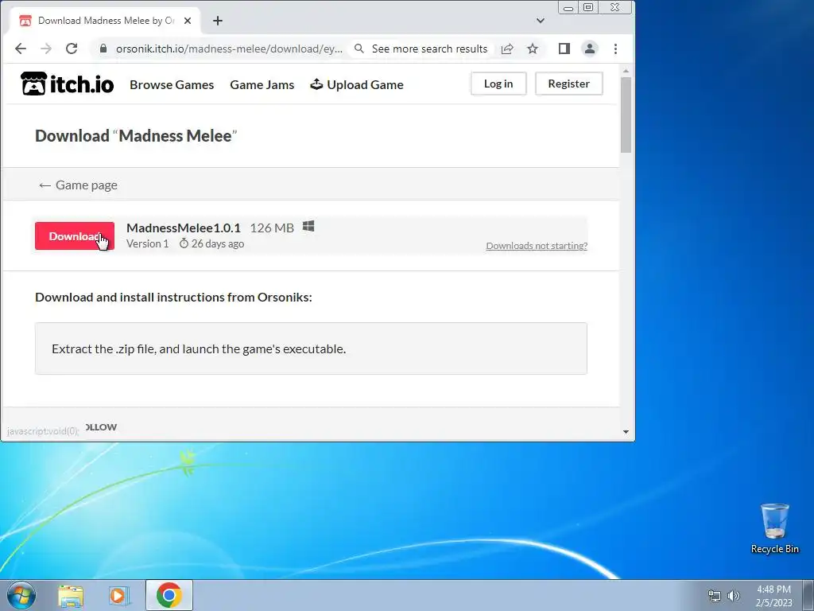
Task: Click the page vertical scrollbar thumb
Action: [x=626, y=115]
